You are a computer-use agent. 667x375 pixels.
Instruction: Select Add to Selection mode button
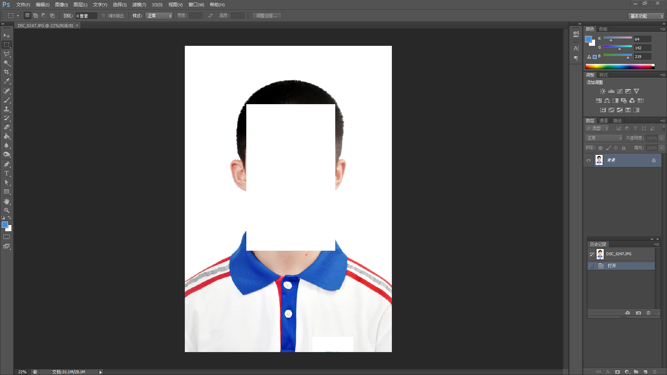coord(36,15)
